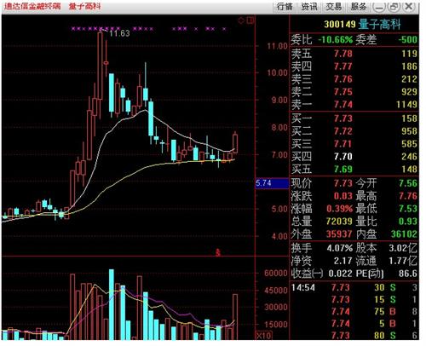Click the 卖五 ask price 7.78
Screen dimensions: 426x346
click(x=343, y=54)
